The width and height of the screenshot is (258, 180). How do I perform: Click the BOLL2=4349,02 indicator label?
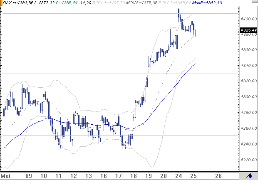(x=175, y=2)
